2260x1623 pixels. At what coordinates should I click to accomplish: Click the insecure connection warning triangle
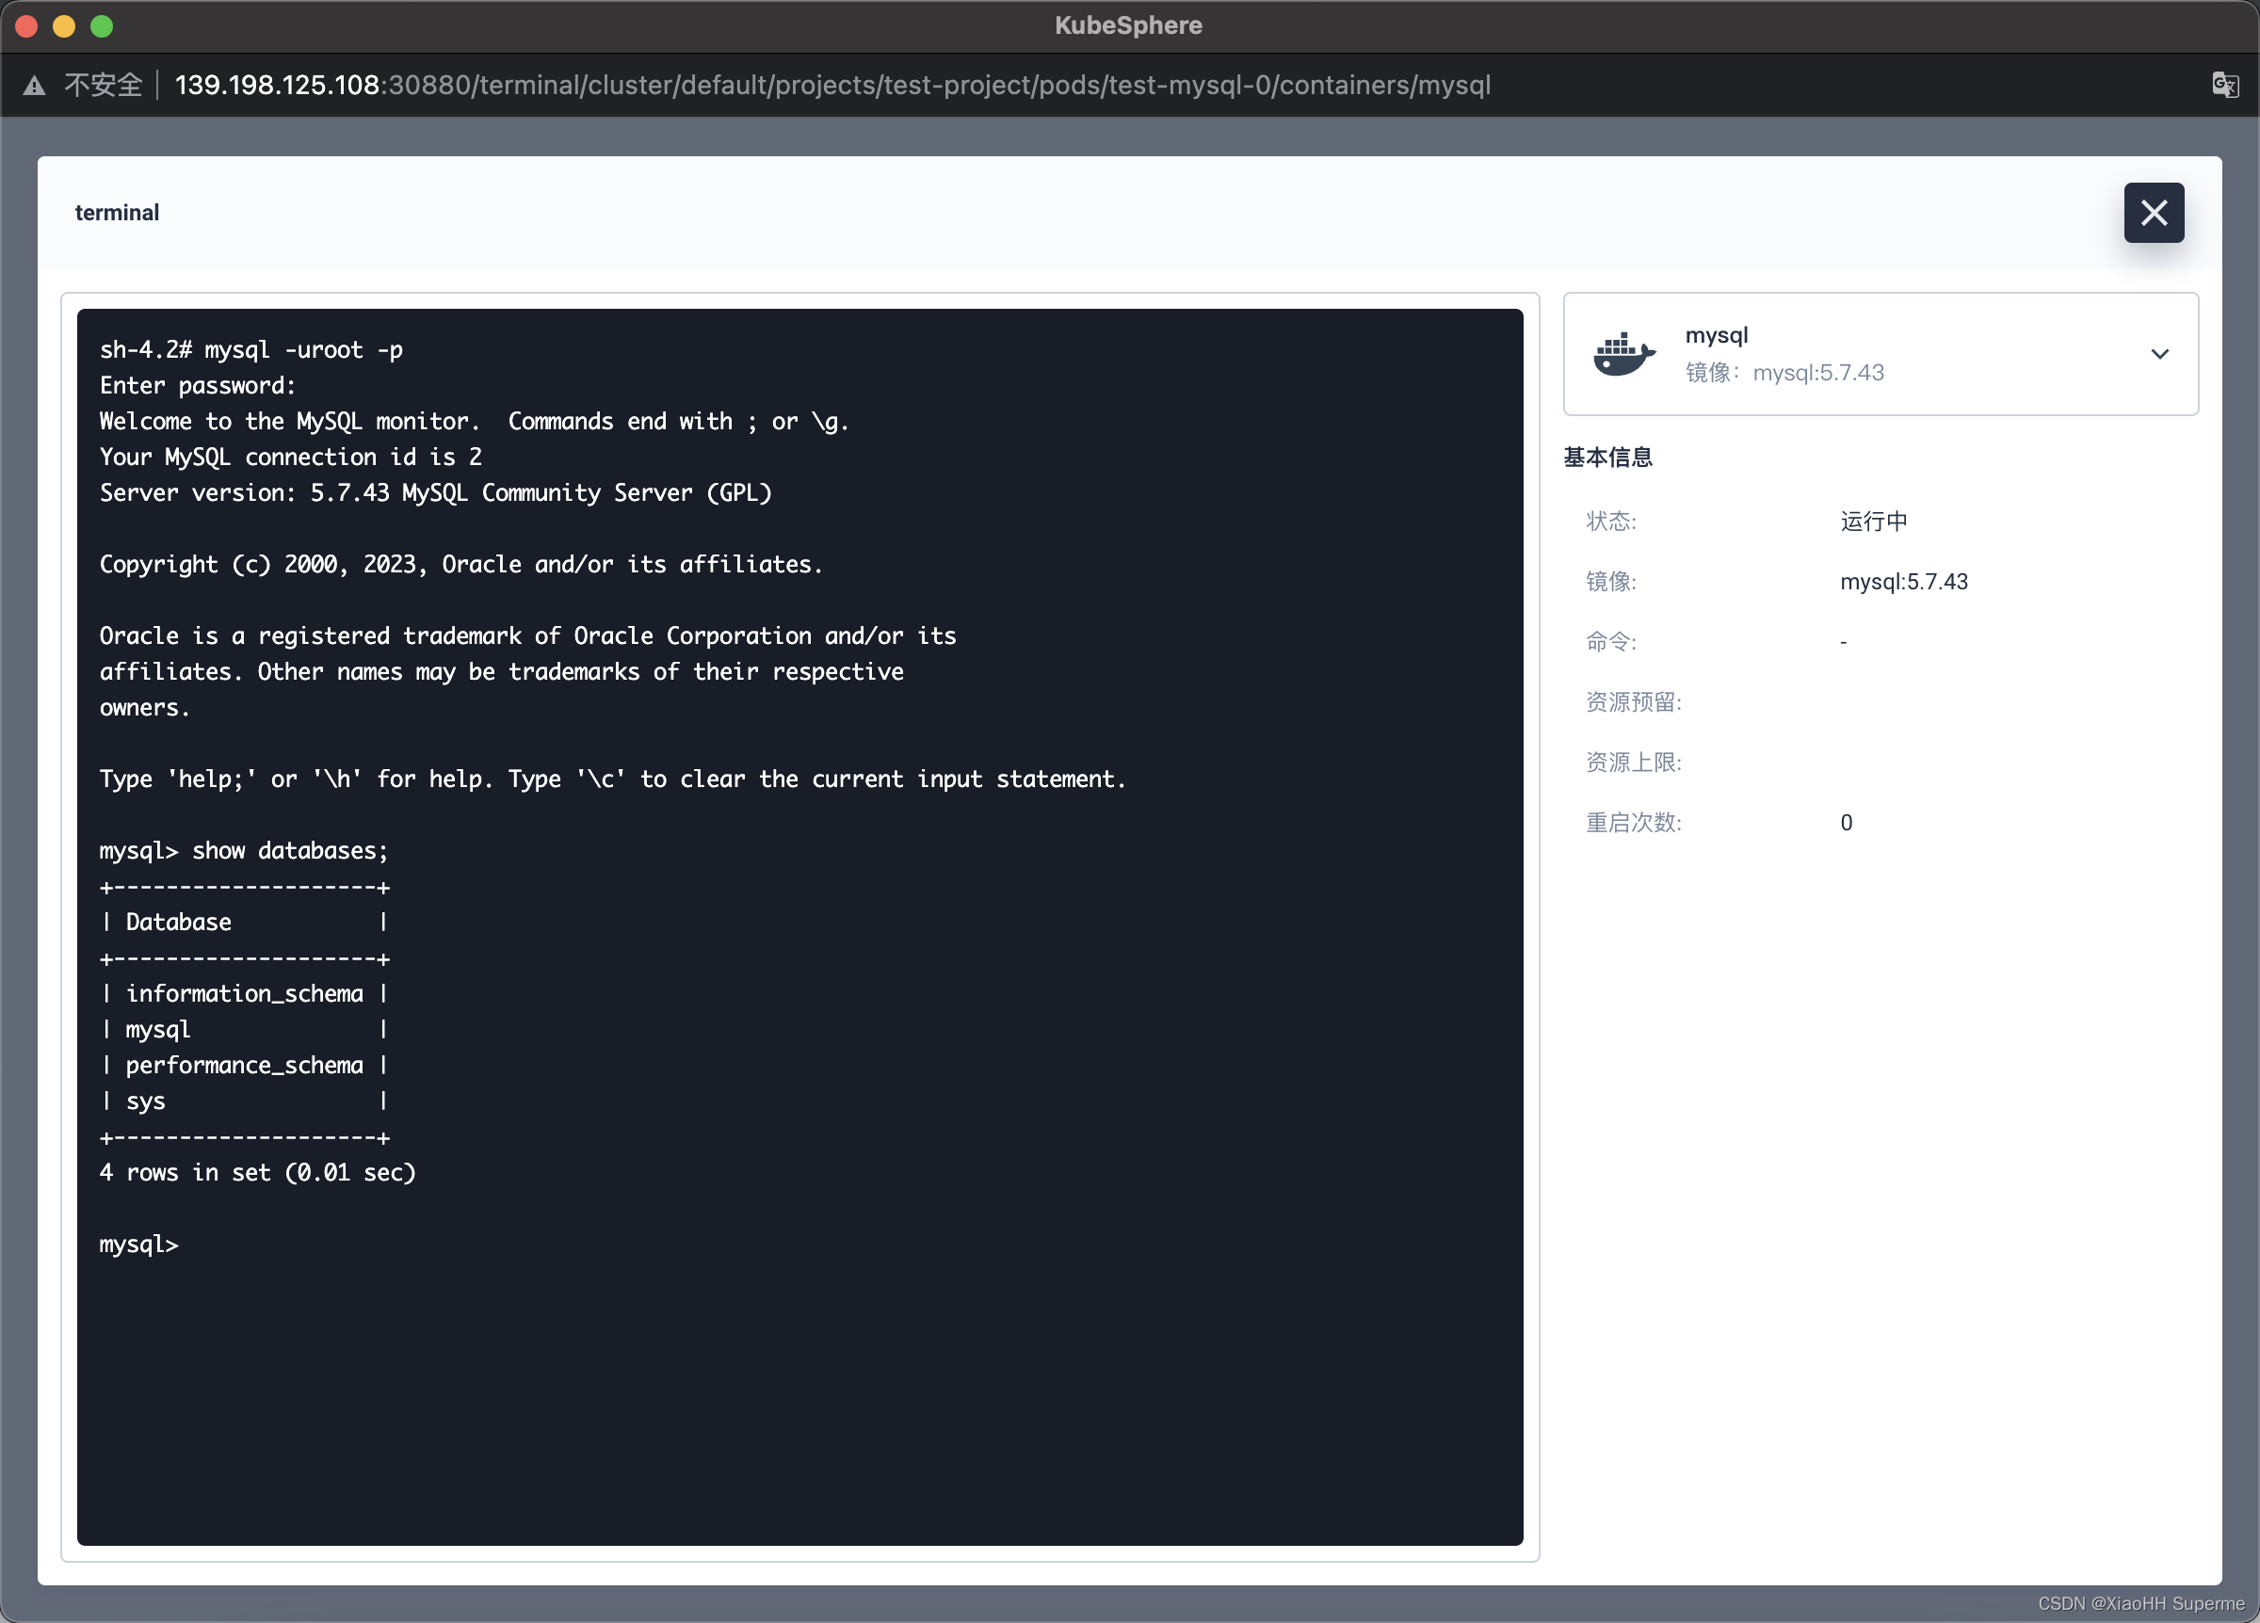(35, 86)
